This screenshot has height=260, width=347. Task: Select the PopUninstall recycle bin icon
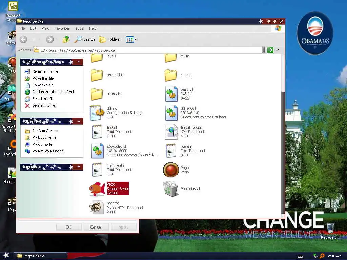click(170, 189)
